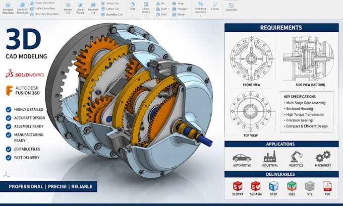Click the checkmark beside Highly Detailed
Screen dimensions: 343x206
coord(9,109)
